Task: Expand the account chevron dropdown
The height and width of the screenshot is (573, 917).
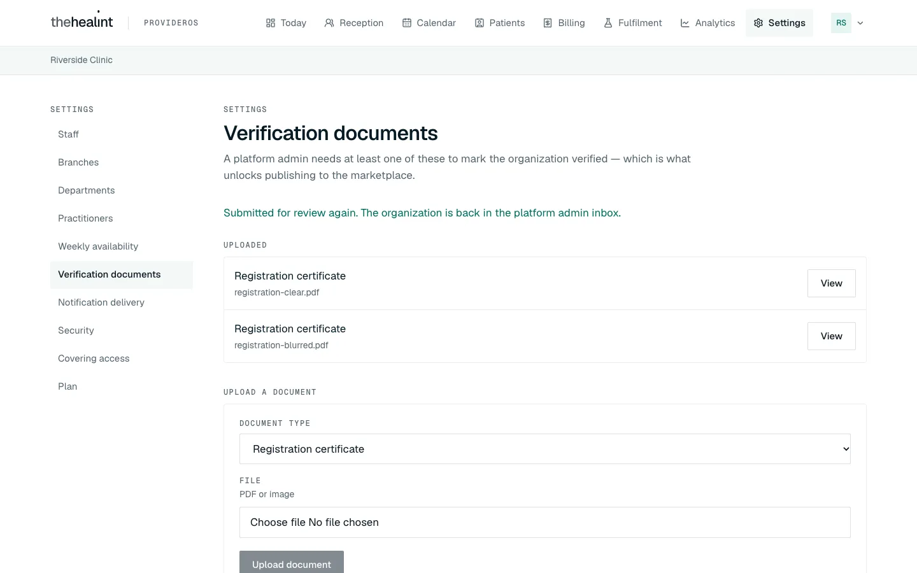Action: point(860,23)
